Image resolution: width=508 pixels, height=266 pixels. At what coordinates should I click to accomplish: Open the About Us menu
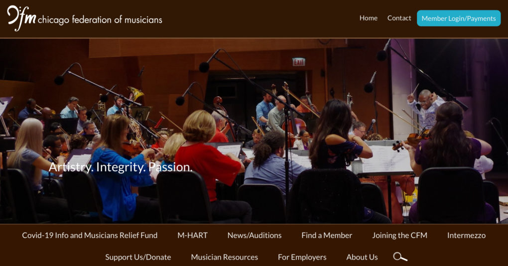click(362, 257)
